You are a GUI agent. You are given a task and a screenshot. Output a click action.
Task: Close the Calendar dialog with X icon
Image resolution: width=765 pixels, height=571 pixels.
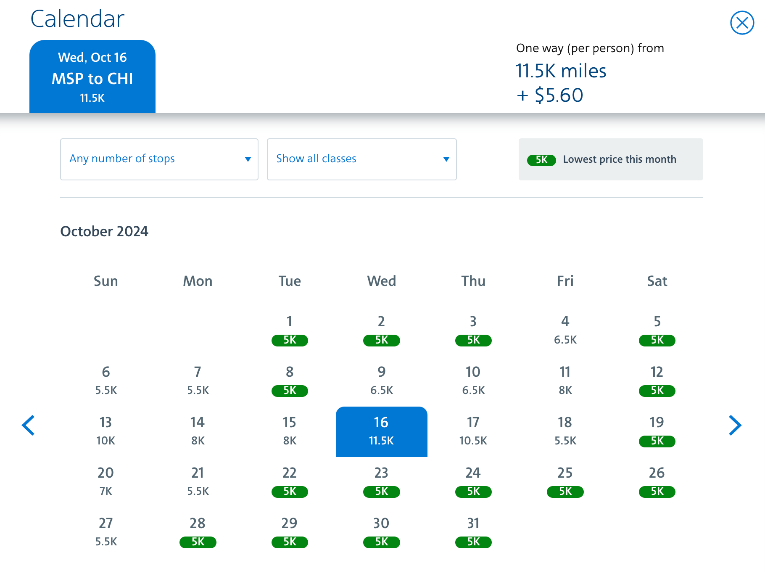[x=742, y=23]
